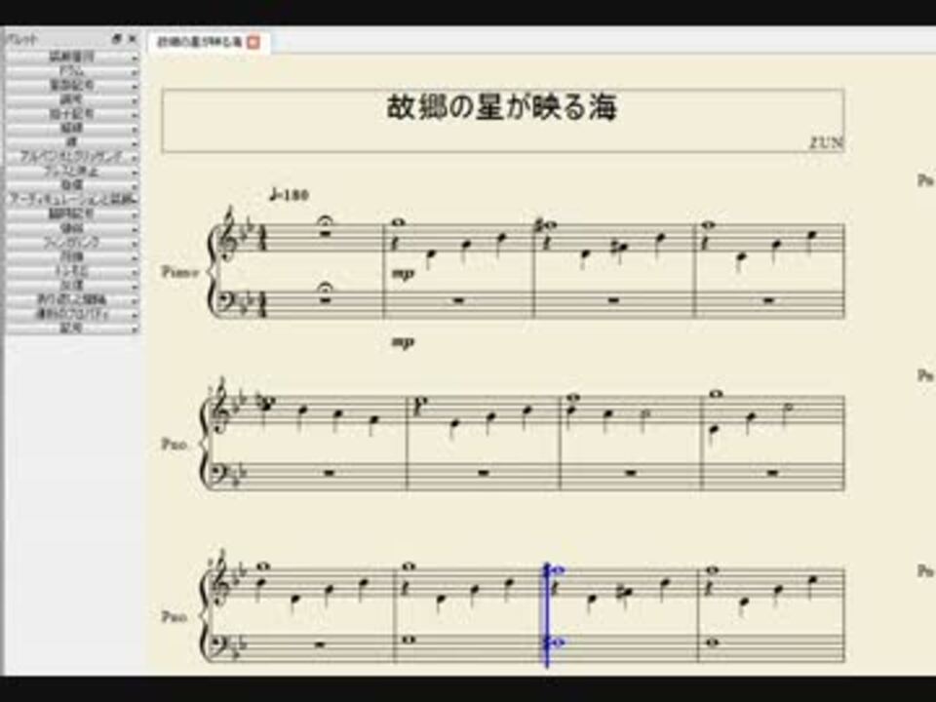Show the 縦線 (barlines) palette
Viewport: 936px width, 702px height.
pyautogui.click(x=72, y=129)
